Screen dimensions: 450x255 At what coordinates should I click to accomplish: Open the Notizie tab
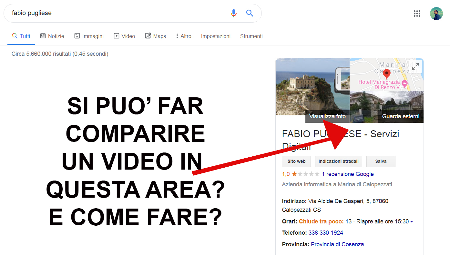tap(52, 36)
